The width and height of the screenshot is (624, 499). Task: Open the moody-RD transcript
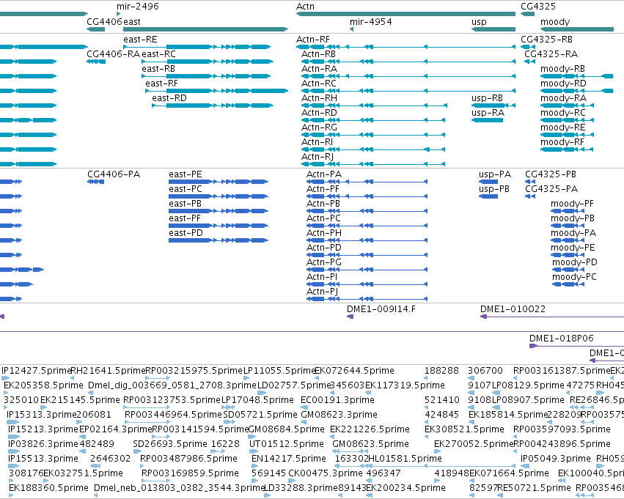click(x=577, y=91)
